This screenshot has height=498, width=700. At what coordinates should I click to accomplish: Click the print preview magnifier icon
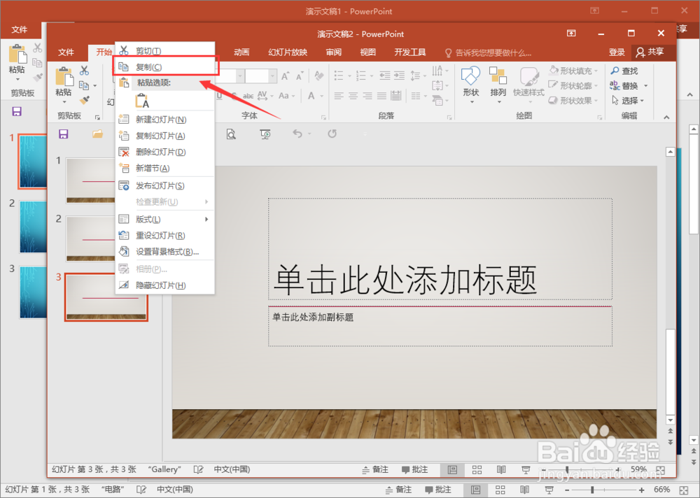[231, 134]
